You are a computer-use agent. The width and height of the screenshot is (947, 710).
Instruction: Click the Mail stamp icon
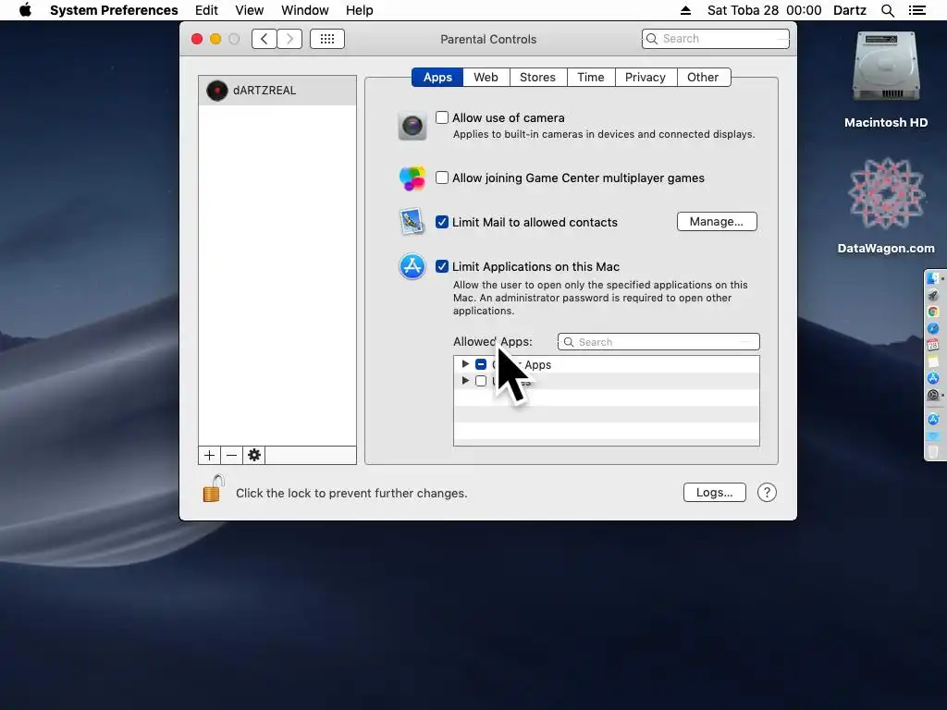pyautogui.click(x=412, y=222)
